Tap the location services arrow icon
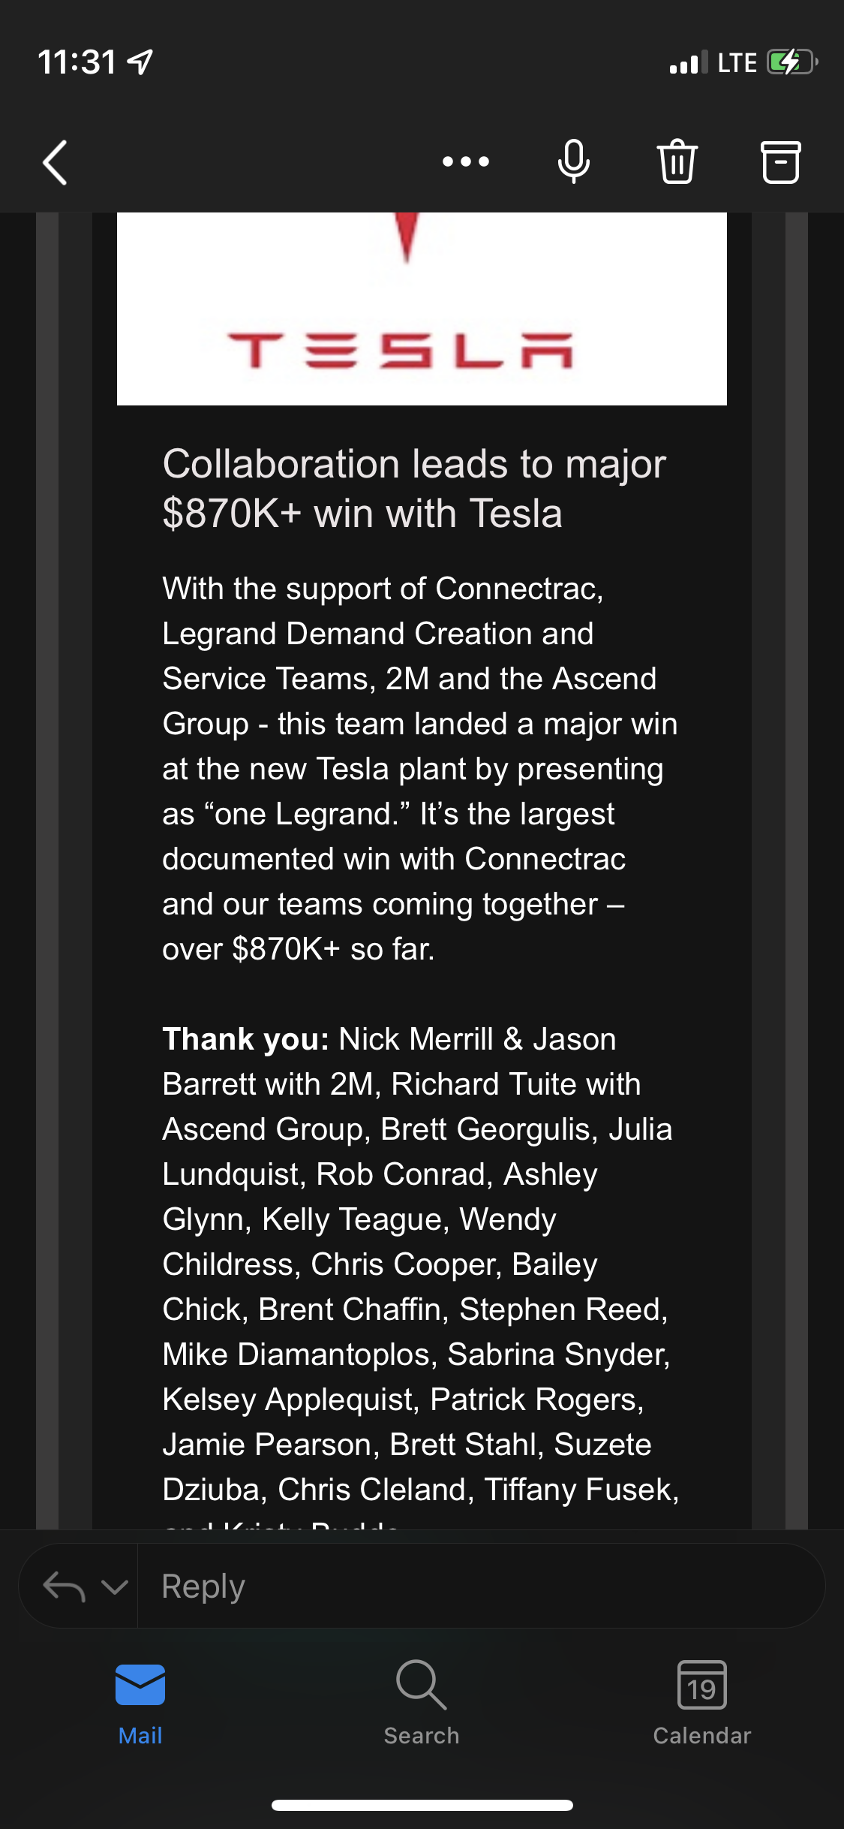Viewport: 844px width, 1829px height. 140,62
